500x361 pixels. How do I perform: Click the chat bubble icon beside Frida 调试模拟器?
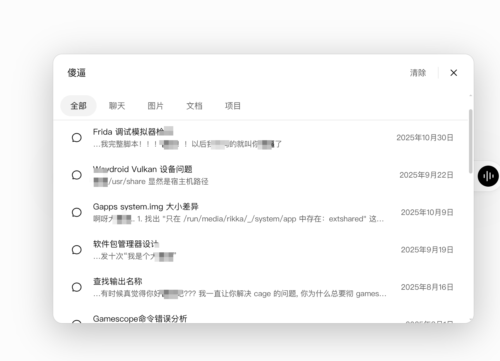[x=77, y=138]
